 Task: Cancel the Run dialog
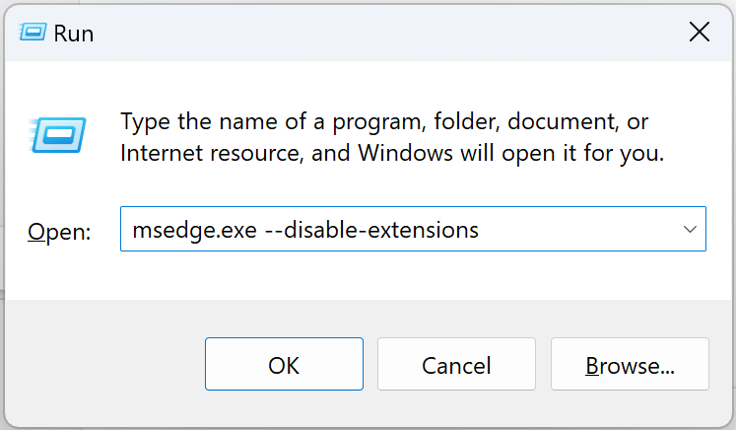(456, 364)
